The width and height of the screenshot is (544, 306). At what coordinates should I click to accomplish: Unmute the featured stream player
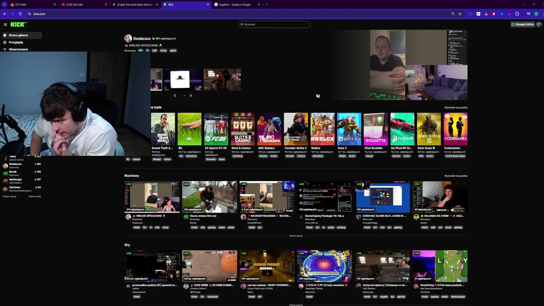(x=318, y=96)
